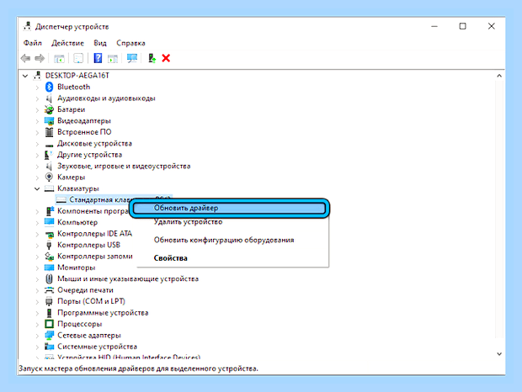Click the Процессоры category icon

click(x=50, y=324)
